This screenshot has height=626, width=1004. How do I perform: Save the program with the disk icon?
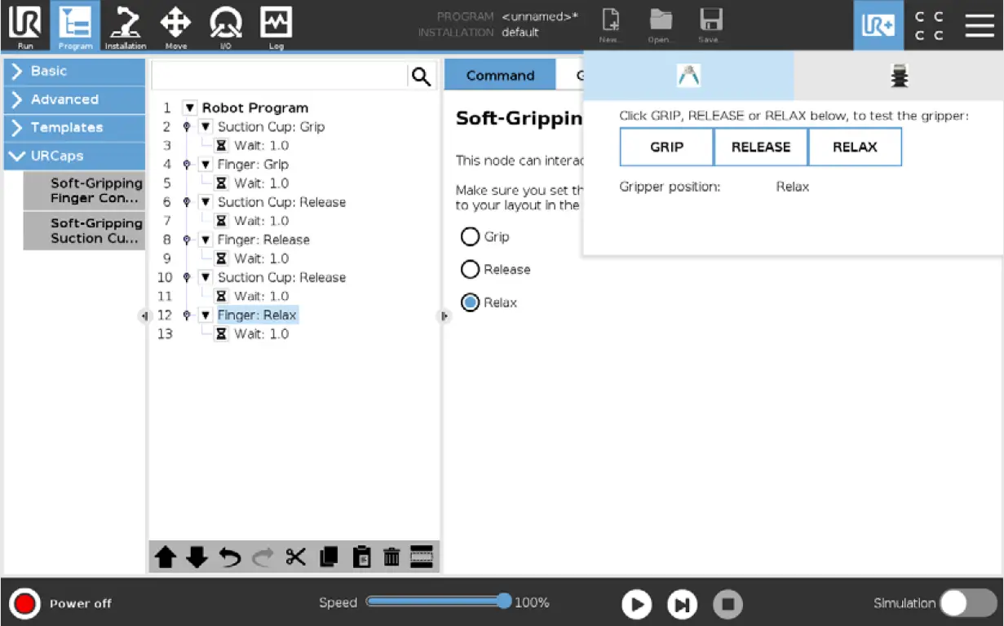711,25
